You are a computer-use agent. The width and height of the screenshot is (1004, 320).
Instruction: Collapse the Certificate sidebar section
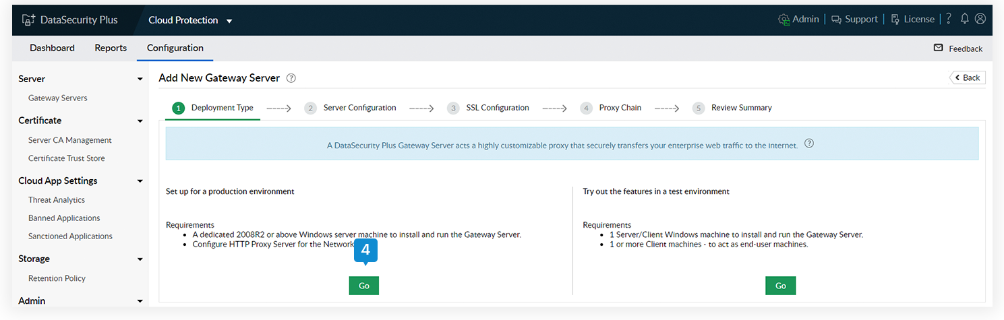coord(140,121)
